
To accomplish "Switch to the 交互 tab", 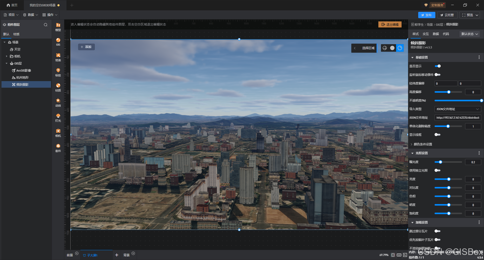I will tap(426, 34).
